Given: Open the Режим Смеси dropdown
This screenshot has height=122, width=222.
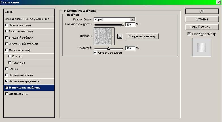Looking at the screenshot, I should [114, 19].
